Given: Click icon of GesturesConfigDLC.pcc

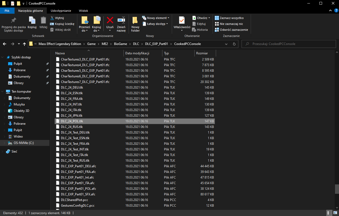Looking at the screenshot, I should [x=57, y=206].
